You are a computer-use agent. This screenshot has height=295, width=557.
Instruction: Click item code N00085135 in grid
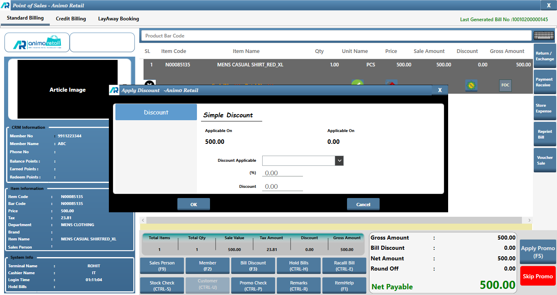click(x=178, y=65)
